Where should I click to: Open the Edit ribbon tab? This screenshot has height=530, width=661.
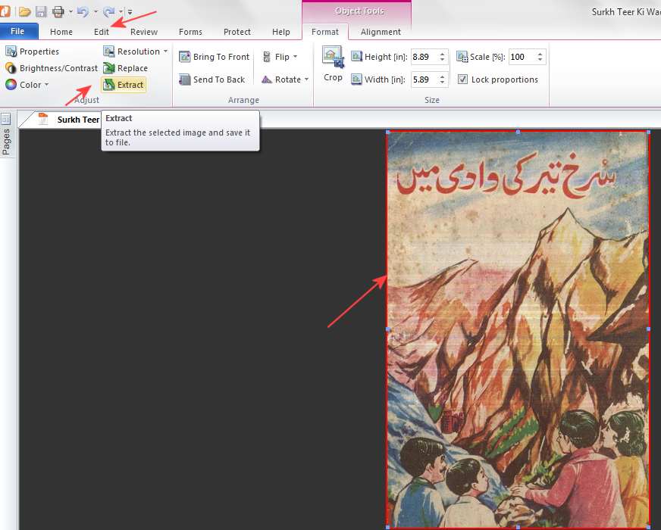click(102, 32)
